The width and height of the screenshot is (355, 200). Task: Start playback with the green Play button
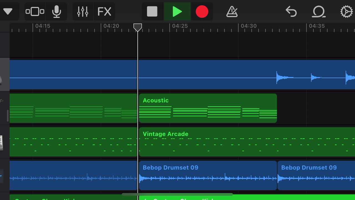(x=177, y=11)
